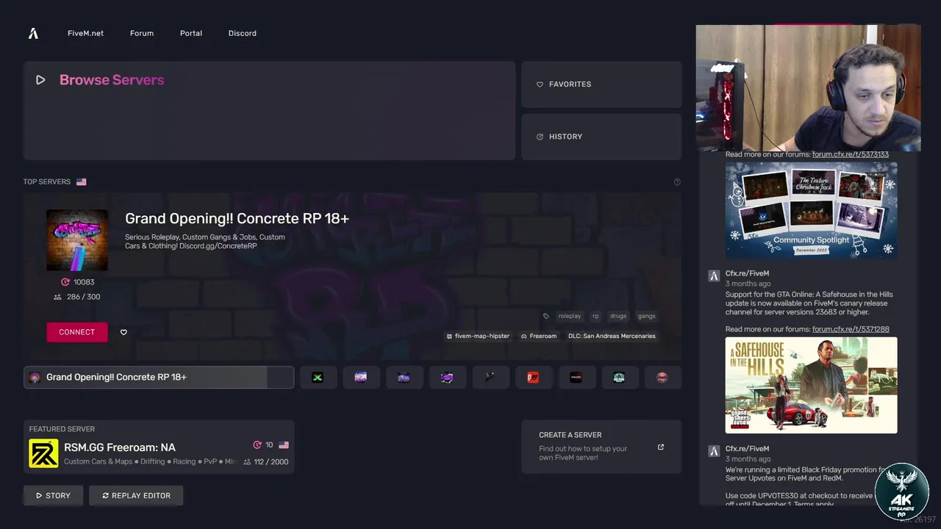Select the green X server icon
This screenshot has height=529, width=941.
pos(318,378)
